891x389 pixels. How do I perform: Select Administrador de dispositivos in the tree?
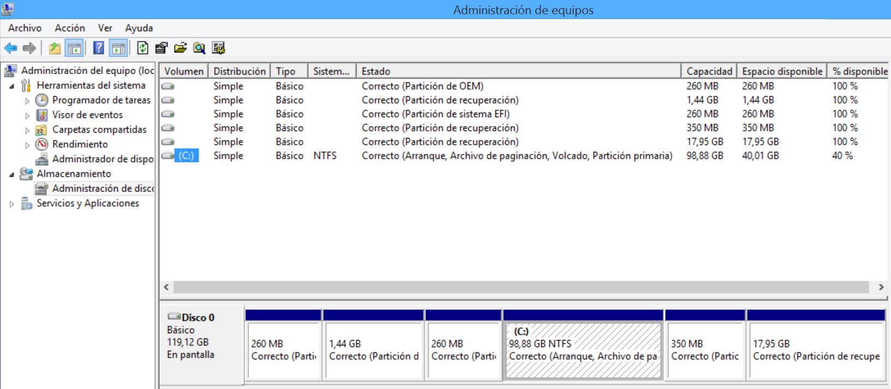coord(103,159)
